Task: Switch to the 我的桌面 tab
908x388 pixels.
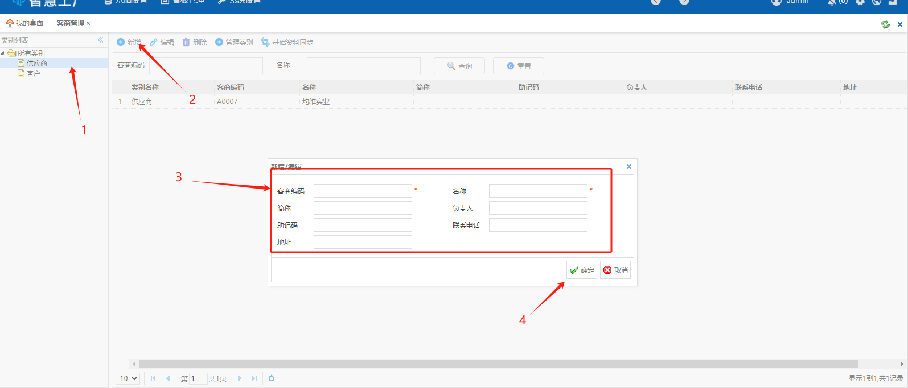Action: [x=24, y=23]
